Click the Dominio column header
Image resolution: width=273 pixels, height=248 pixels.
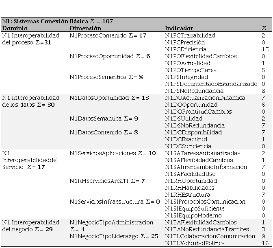point(15,28)
